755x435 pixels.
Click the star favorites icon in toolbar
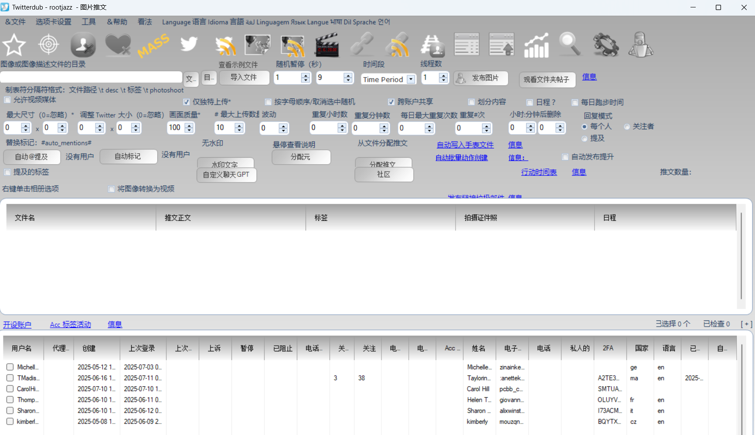(x=14, y=45)
